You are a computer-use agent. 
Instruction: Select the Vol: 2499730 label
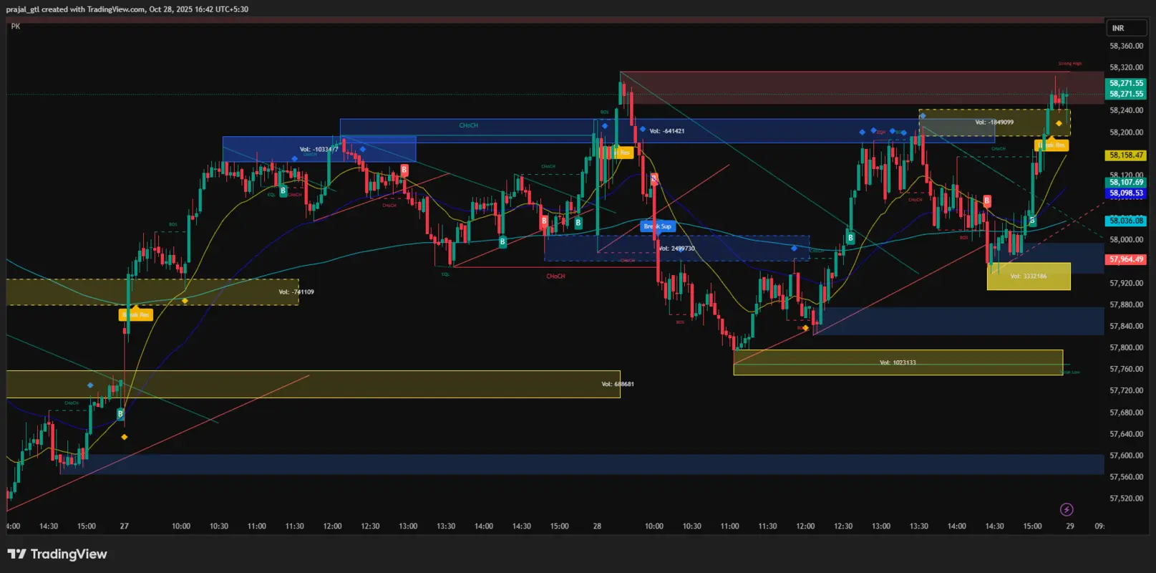tap(676, 249)
